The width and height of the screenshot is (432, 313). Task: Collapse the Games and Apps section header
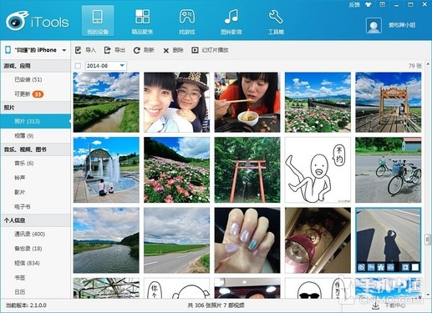click(36, 66)
